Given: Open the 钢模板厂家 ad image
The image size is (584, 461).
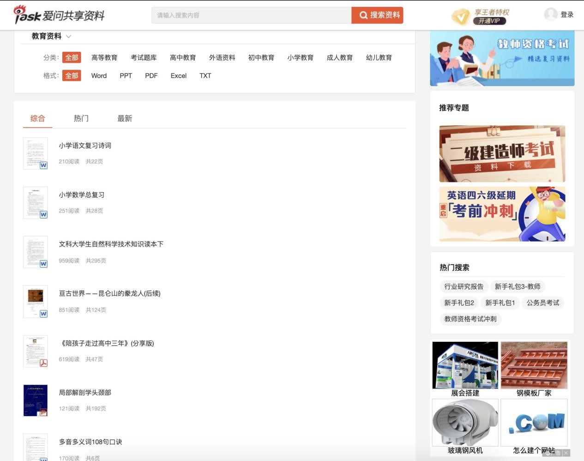Looking at the screenshot, I should (x=534, y=365).
